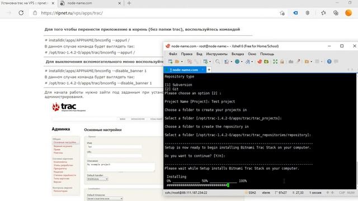
Task: Add a new Xshell tab with plus button
Action: click(x=209, y=70)
